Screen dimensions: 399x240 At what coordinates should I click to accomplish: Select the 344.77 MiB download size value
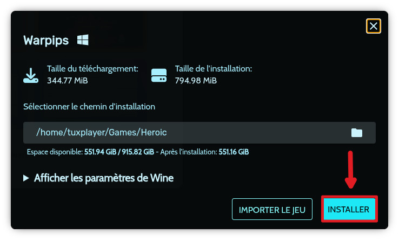(68, 81)
